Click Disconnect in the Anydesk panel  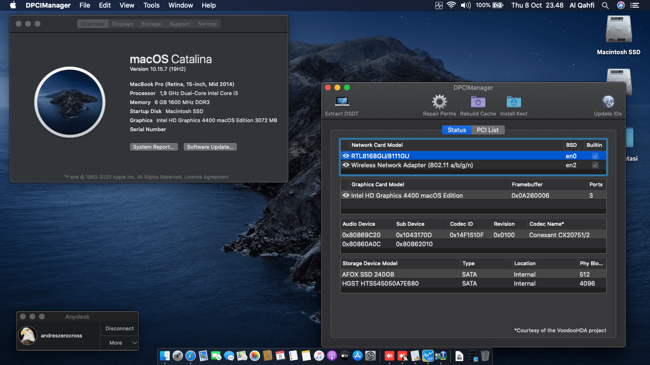click(x=119, y=328)
